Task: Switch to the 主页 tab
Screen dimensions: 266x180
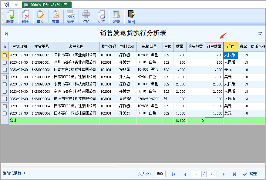Action: point(12,5)
